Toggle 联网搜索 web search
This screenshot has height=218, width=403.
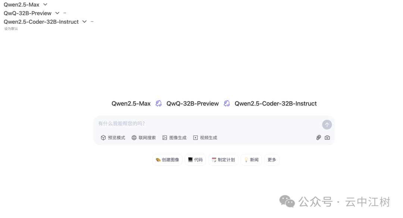pos(144,138)
